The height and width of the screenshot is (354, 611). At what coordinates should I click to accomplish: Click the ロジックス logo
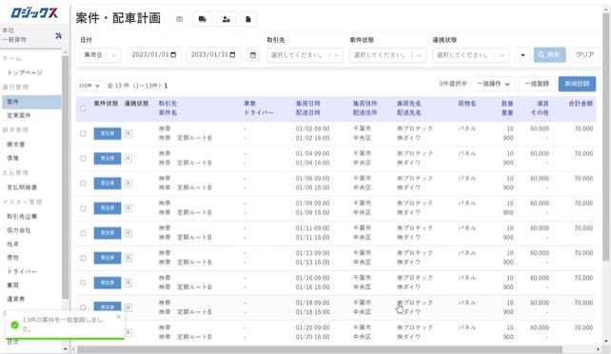tap(34, 13)
